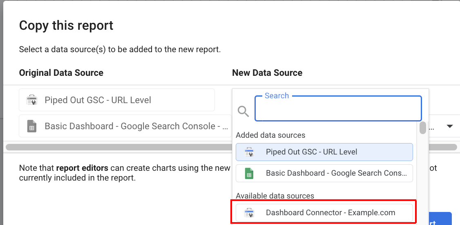Screen dimensions: 460x225
Task: Select Dashboard Connector - Example.com data source
Action: tap(324, 213)
